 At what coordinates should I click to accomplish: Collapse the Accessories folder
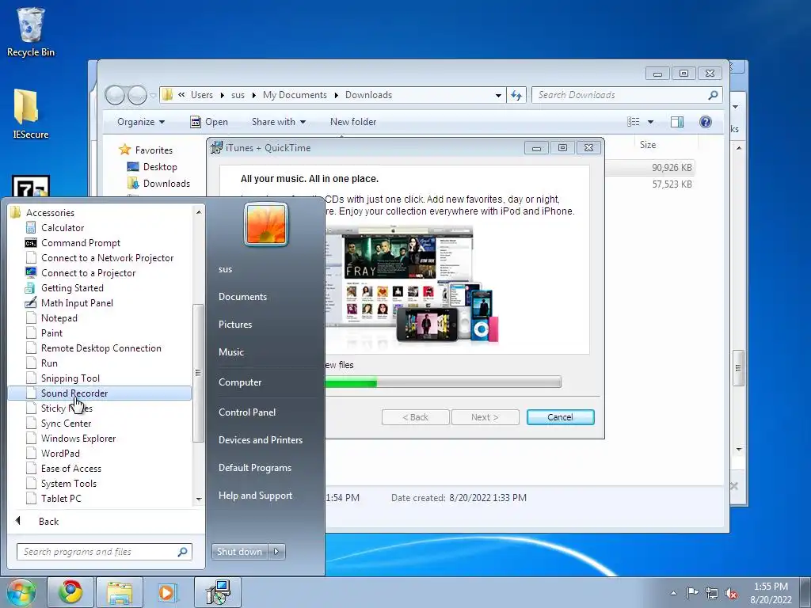click(50, 212)
